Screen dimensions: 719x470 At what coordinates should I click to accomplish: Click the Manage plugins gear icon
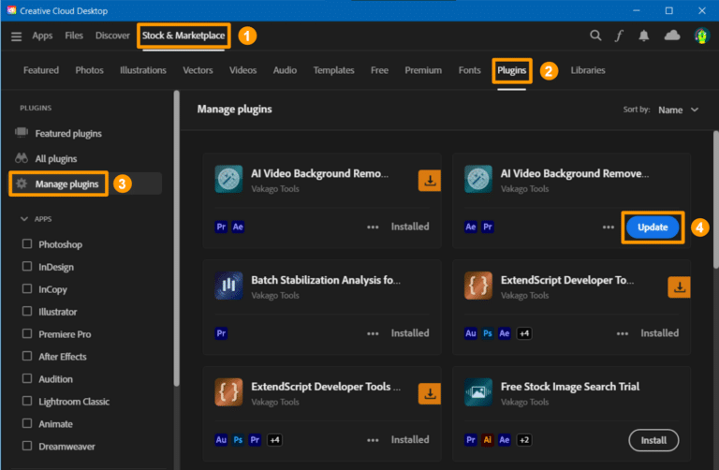click(22, 184)
